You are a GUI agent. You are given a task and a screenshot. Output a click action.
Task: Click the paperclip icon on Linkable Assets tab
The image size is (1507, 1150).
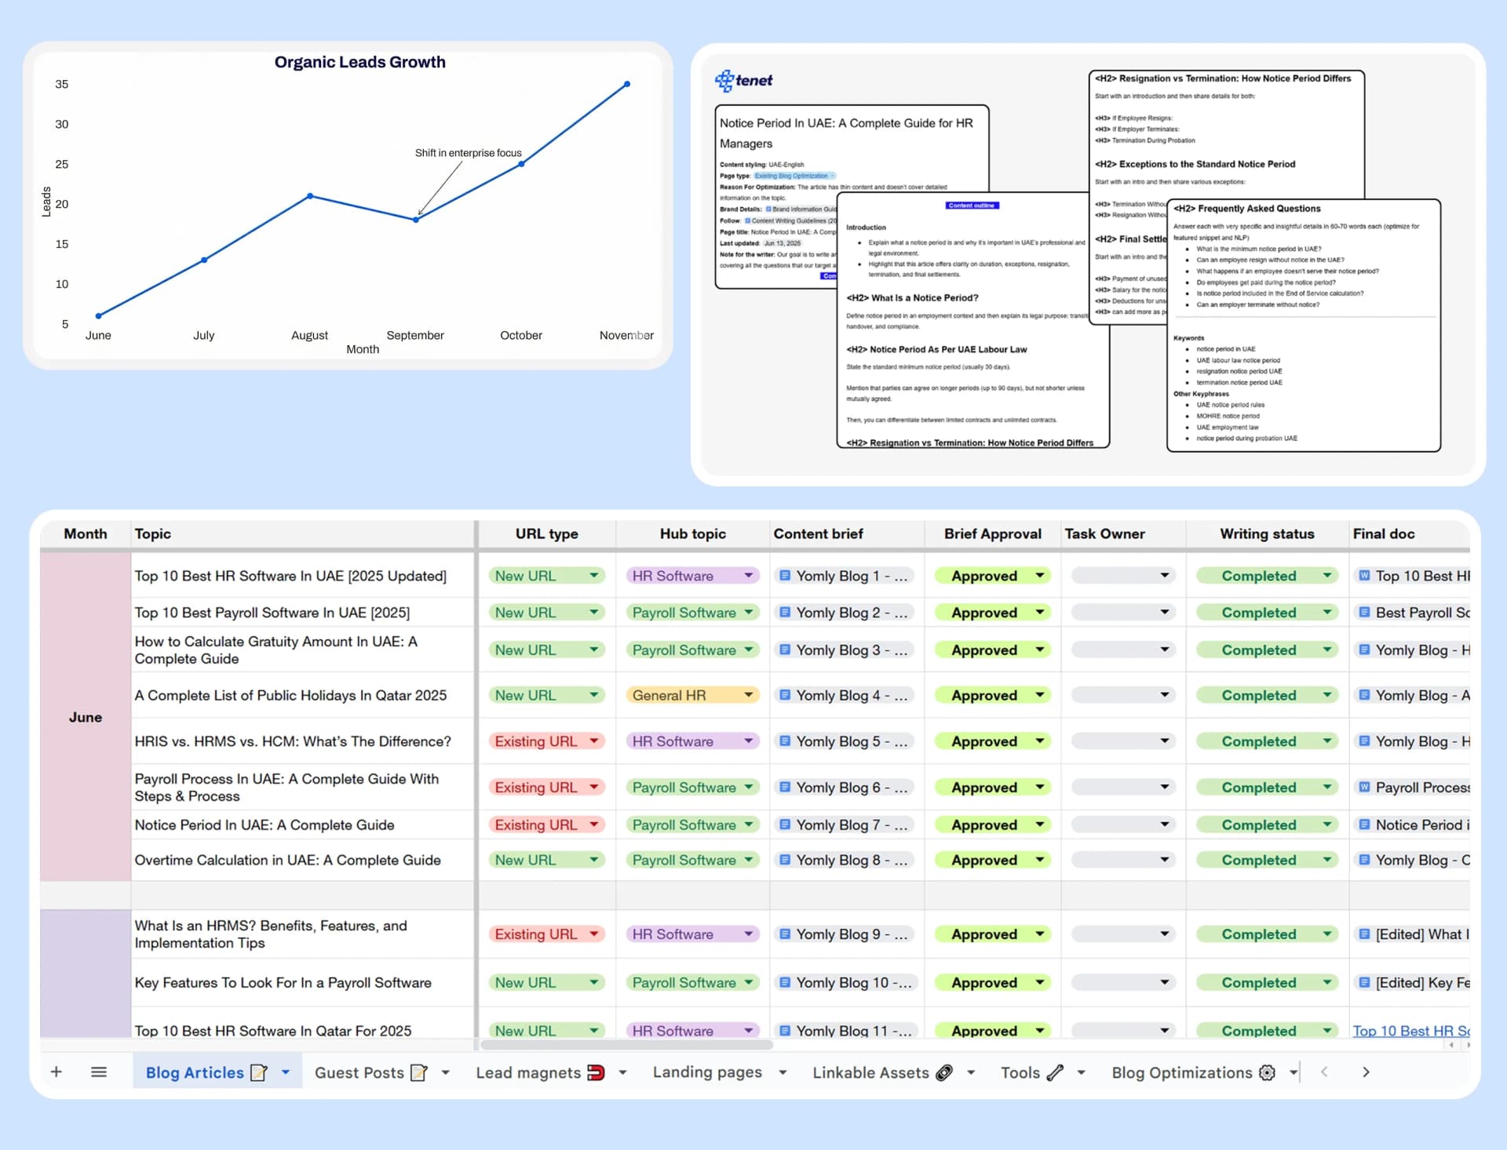[945, 1072]
